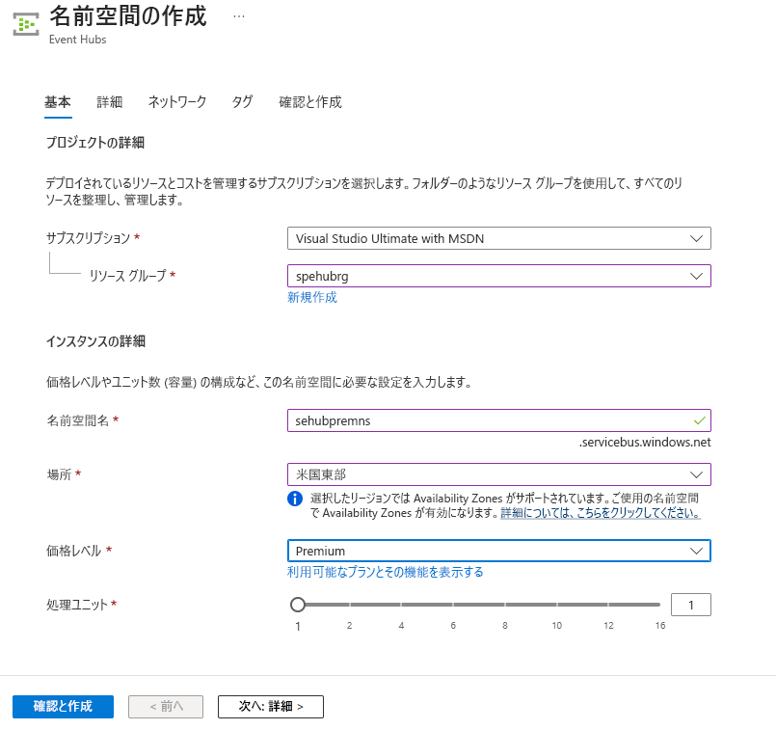The width and height of the screenshot is (776, 730).
Task: Click the Event Hubs subtitle text
Action: pyautogui.click(x=78, y=40)
